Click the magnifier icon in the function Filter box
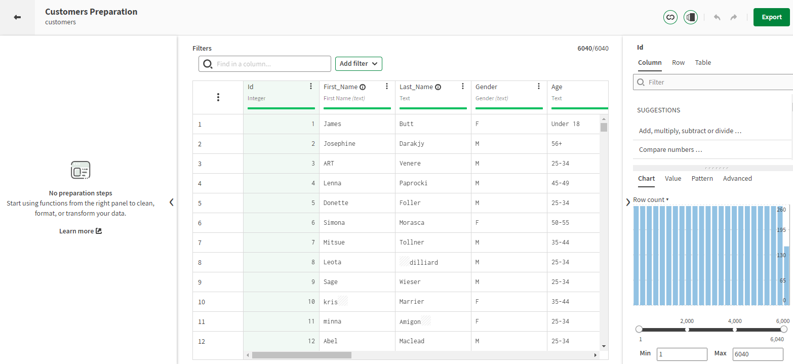The image size is (793, 364). tap(641, 82)
